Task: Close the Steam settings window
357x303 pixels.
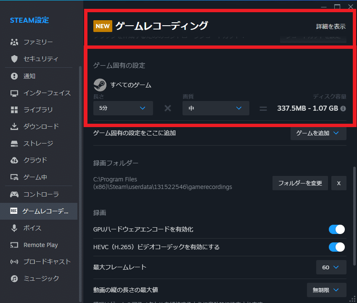Action: tap(351, 7)
